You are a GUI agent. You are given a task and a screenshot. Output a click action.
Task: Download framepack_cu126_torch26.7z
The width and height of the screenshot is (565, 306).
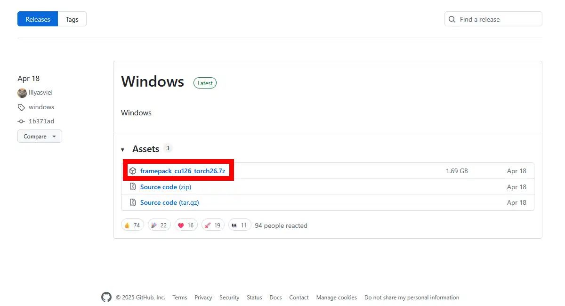click(183, 171)
